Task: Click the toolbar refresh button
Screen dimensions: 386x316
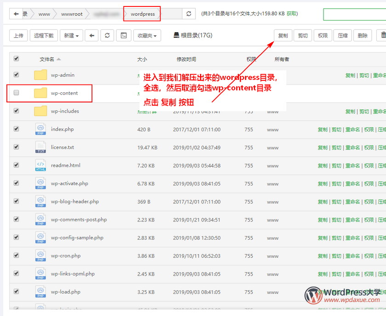Action: [x=108, y=36]
